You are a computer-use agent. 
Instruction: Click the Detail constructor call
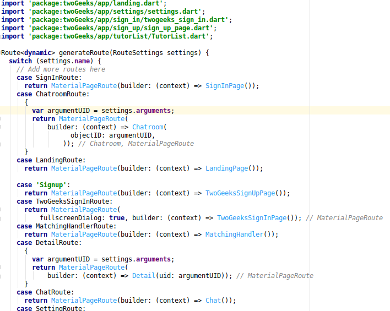tap(144, 276)
